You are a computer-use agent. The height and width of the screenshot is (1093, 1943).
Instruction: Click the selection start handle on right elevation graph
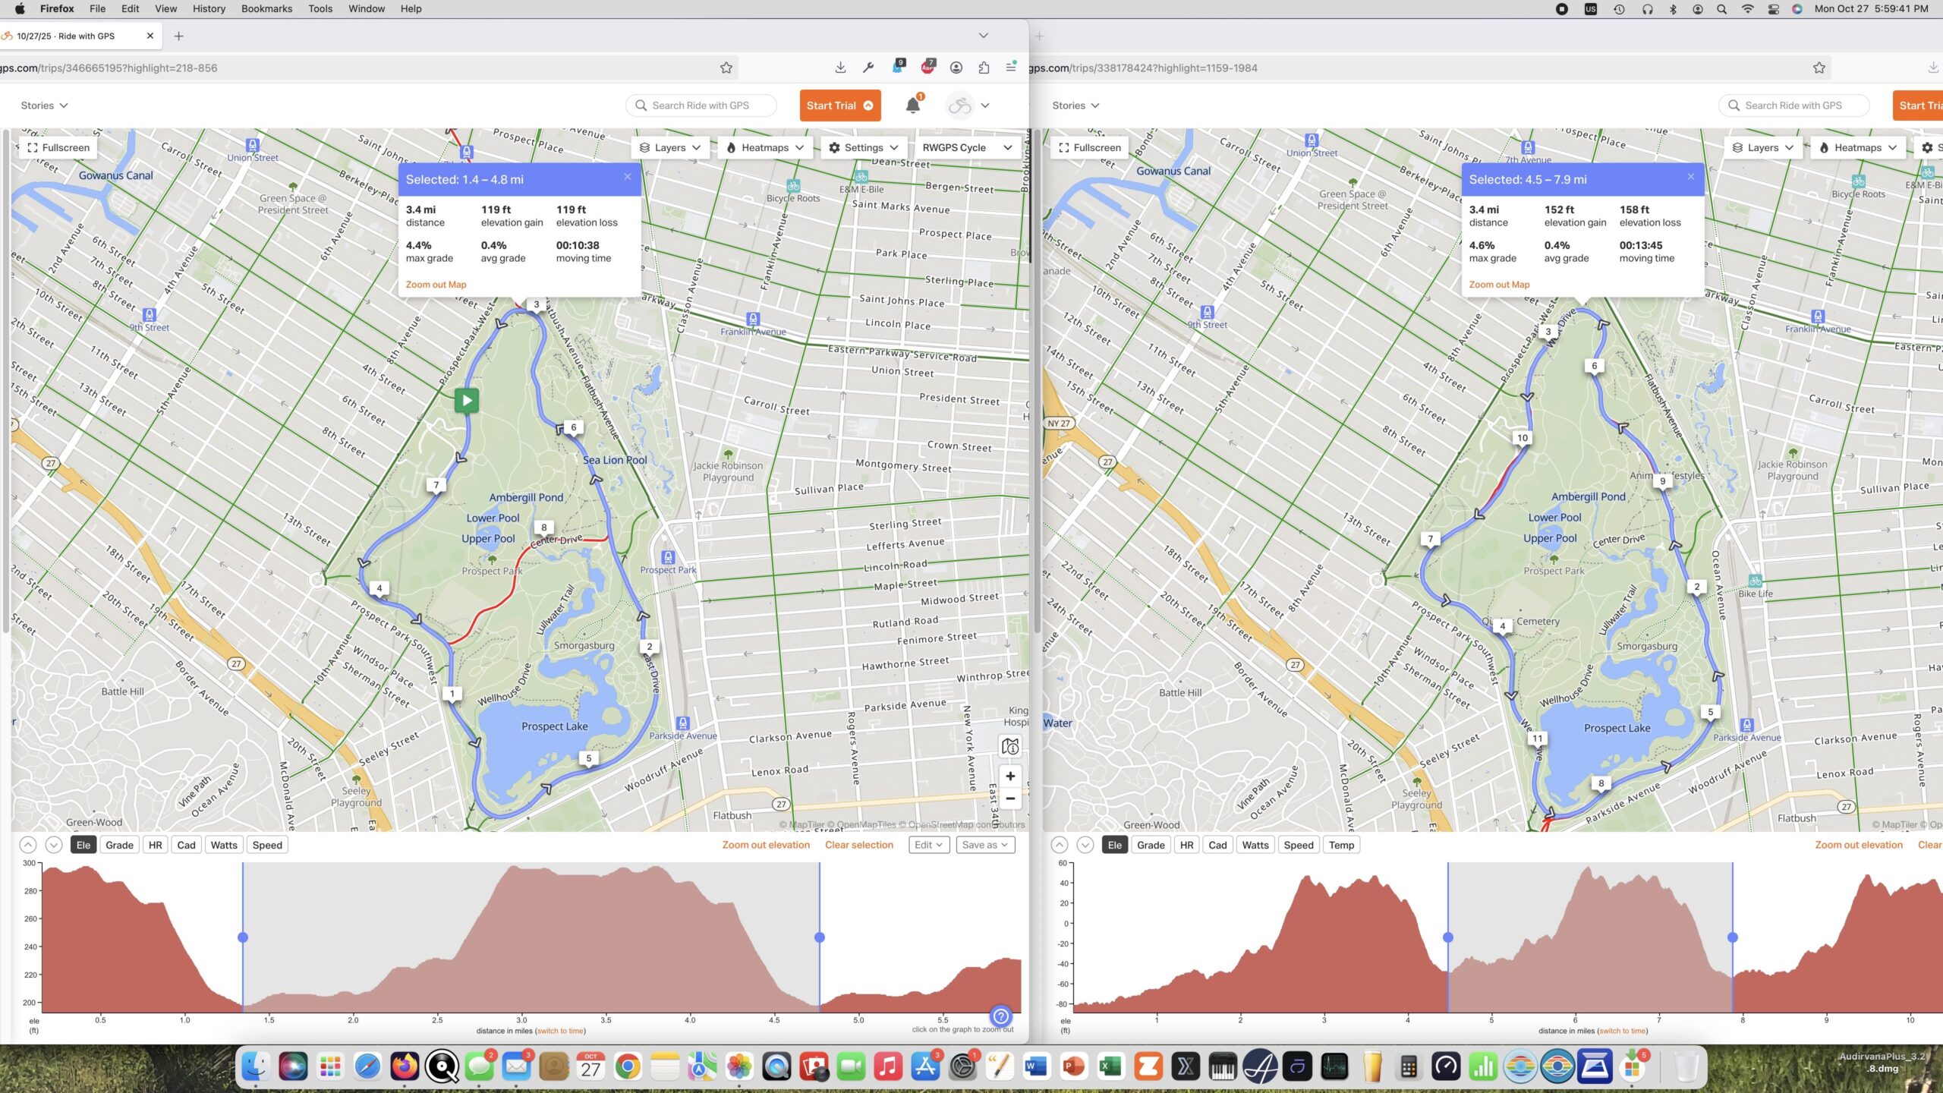[1448, 937]
